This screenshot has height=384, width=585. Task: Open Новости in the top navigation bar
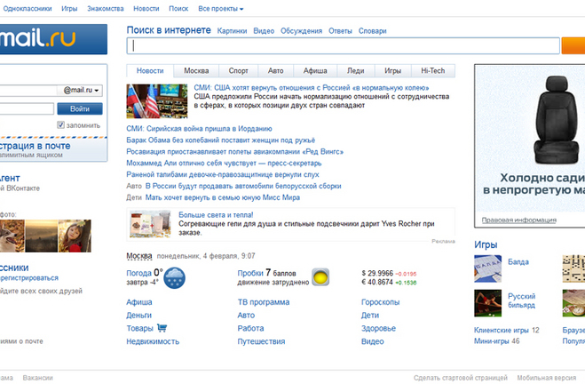coord(146,9)
